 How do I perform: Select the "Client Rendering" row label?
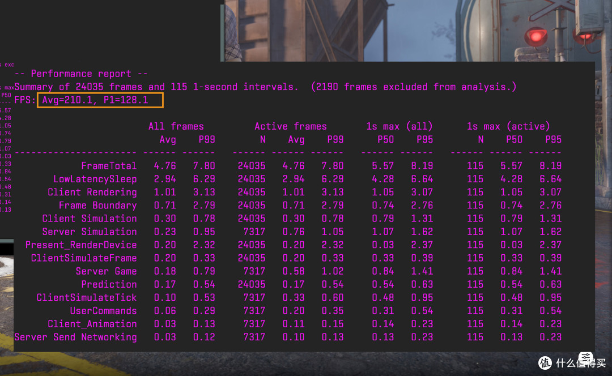[92, 193]
